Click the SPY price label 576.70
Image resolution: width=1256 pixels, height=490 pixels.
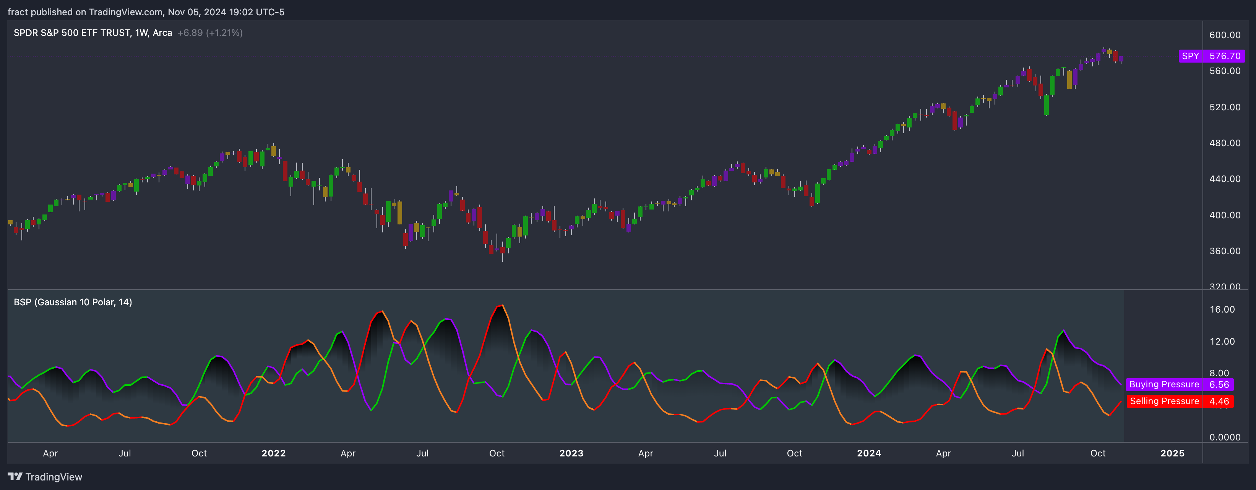(1212, 56)
